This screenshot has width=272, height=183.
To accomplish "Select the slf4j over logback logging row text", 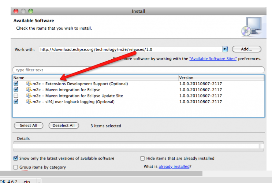I will click(x=74, y=102).
